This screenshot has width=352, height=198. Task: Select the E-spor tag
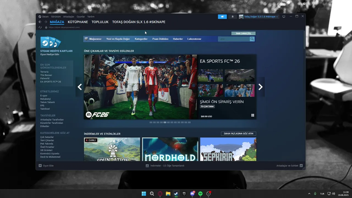point(44,96)
